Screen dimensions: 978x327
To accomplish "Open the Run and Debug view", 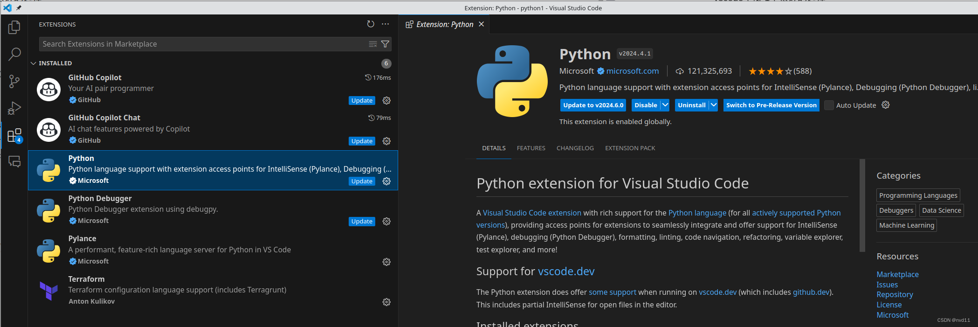I will 14,108.
